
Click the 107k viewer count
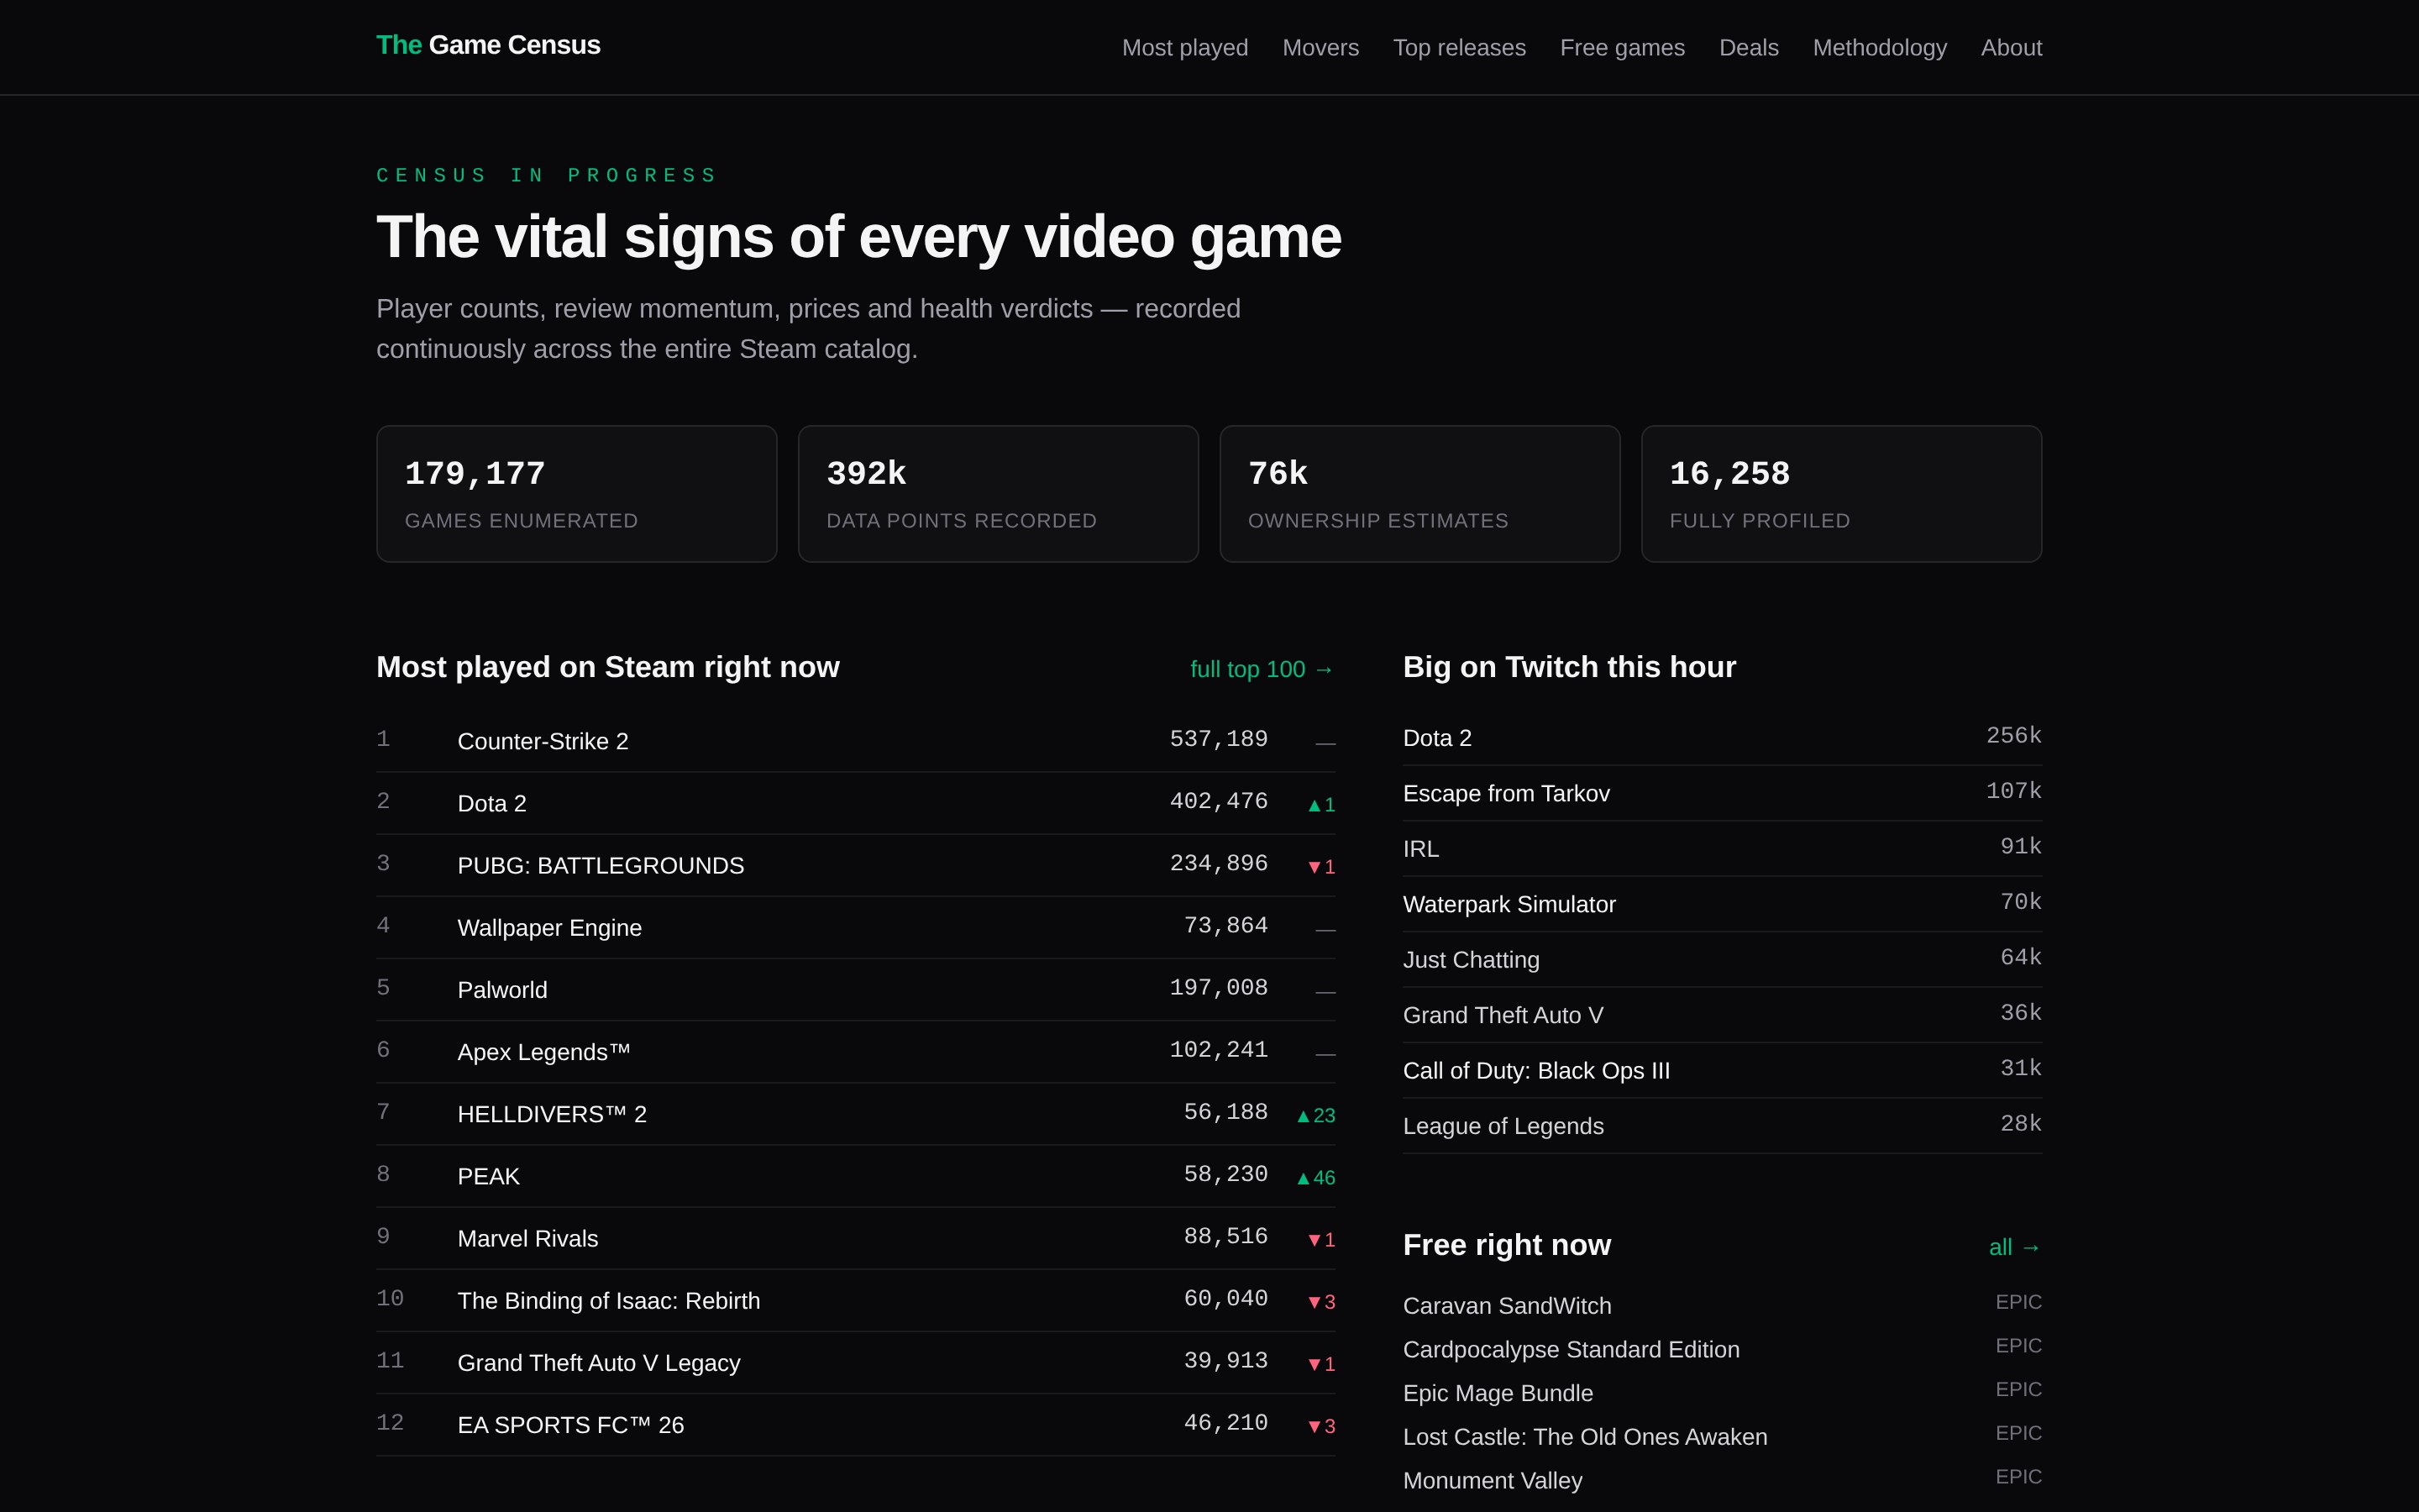click(2013, 791)
